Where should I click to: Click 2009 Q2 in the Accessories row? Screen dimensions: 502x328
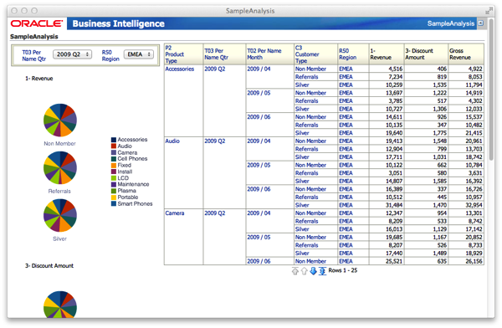click(214, 69)
